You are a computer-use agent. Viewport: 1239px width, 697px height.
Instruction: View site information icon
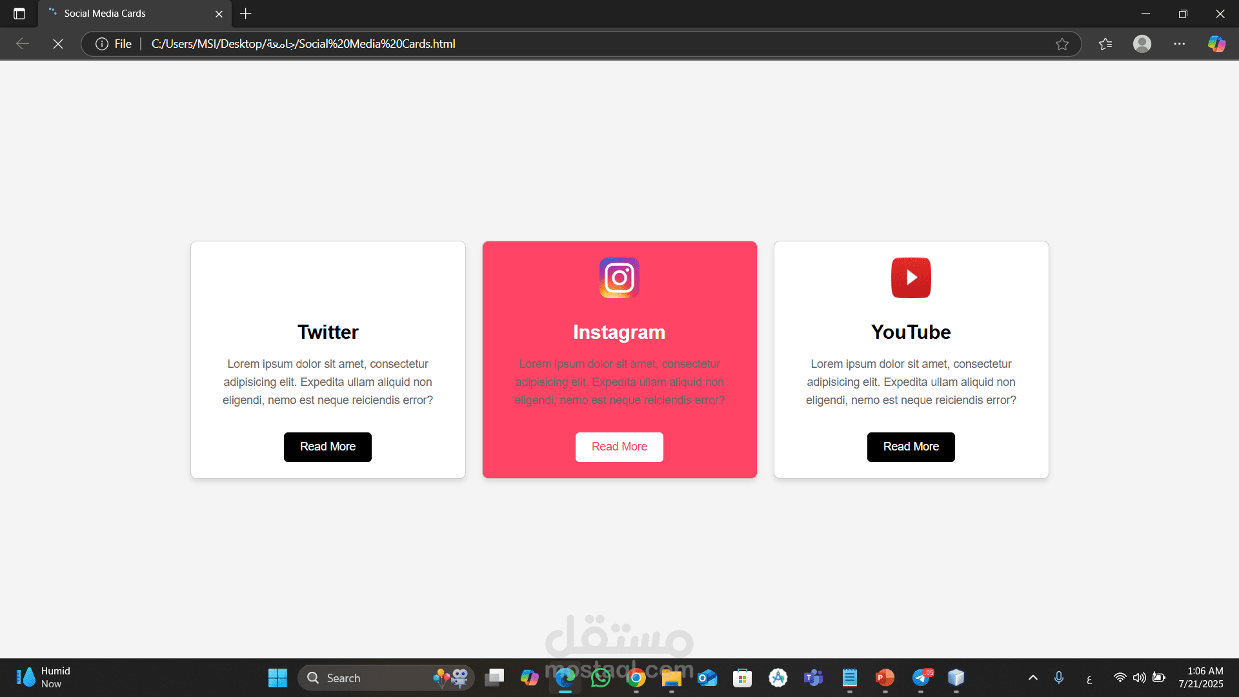click(x=102, y=44)
